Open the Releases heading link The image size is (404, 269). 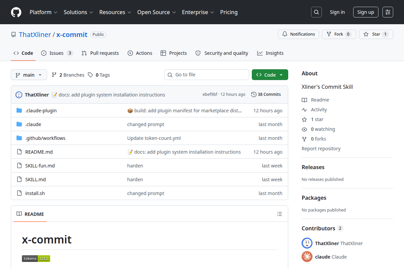click(313, 167)
